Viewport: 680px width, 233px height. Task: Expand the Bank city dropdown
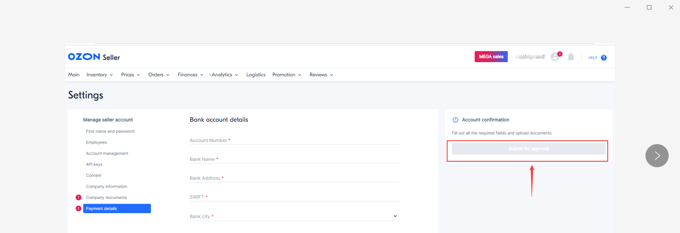(x=395, y=216)
